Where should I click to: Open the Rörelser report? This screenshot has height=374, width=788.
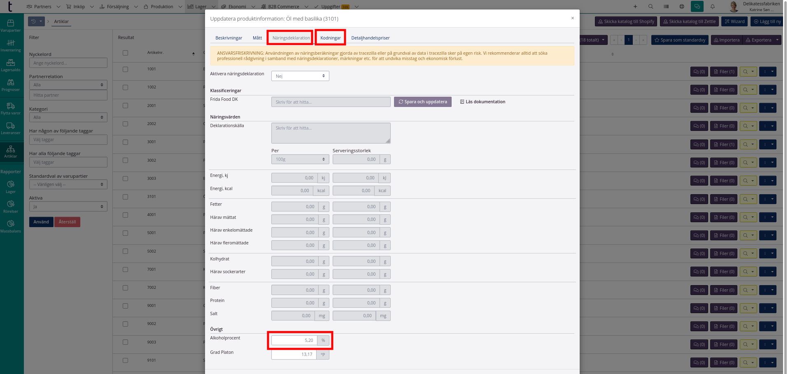pos(11,207)
